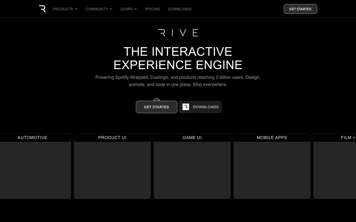Select the Automotive showcase card
Viewport: 356px width, 222px height.
pos(35,166)
